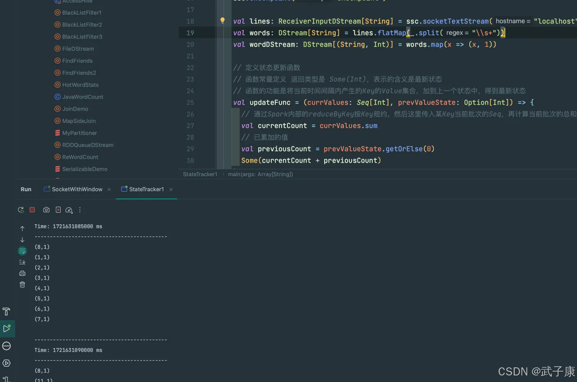Click the profiler gauge icon
The height and width of the screenshot is (382, 577).
tap(69, 210)
